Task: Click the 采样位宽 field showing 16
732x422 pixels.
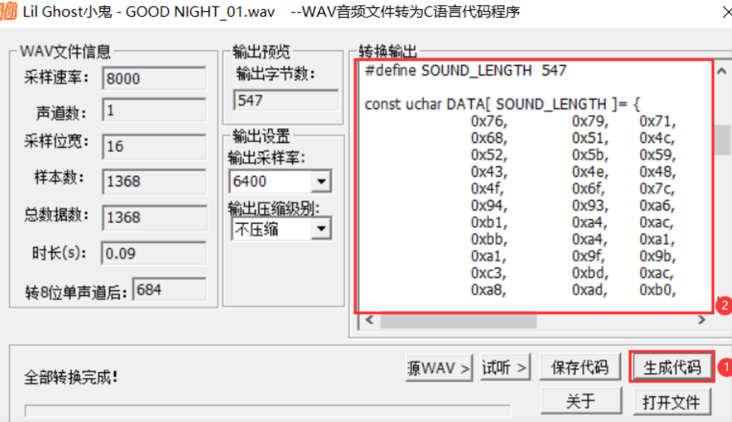Action: 154,146
